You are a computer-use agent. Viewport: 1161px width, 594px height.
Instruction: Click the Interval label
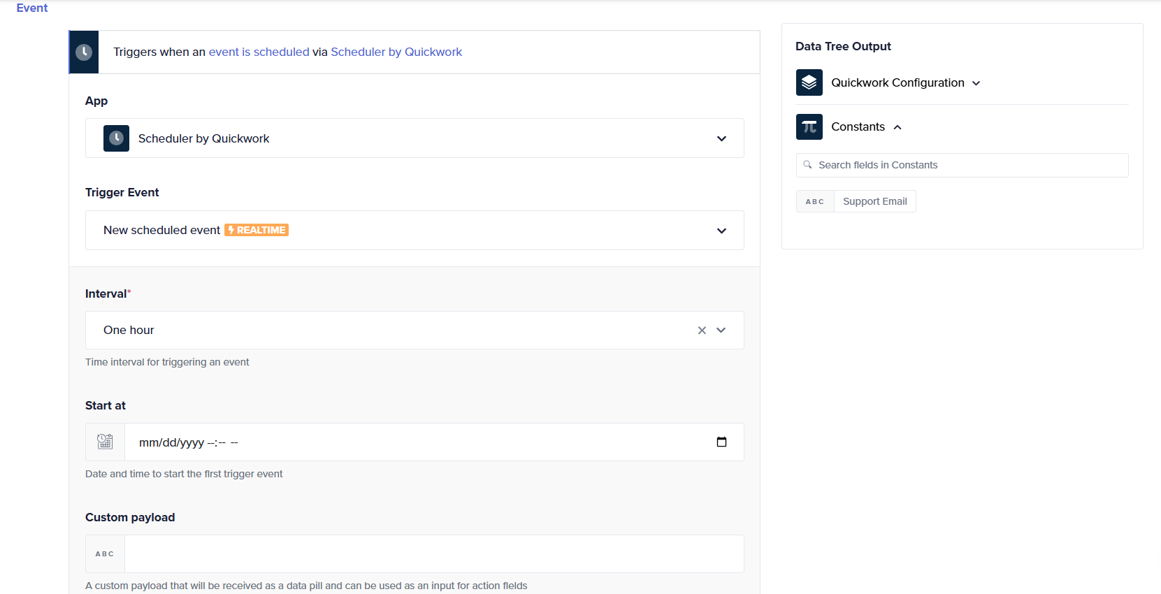coord(106,294)
